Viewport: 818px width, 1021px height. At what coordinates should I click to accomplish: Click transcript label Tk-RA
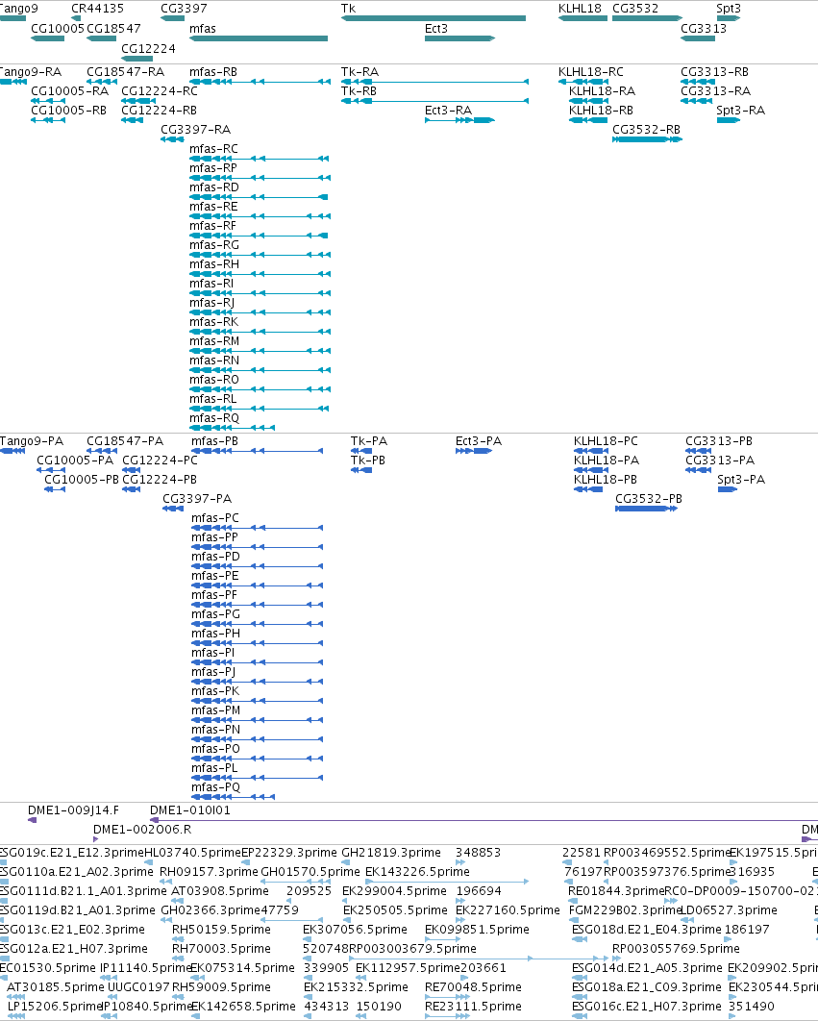359,72
